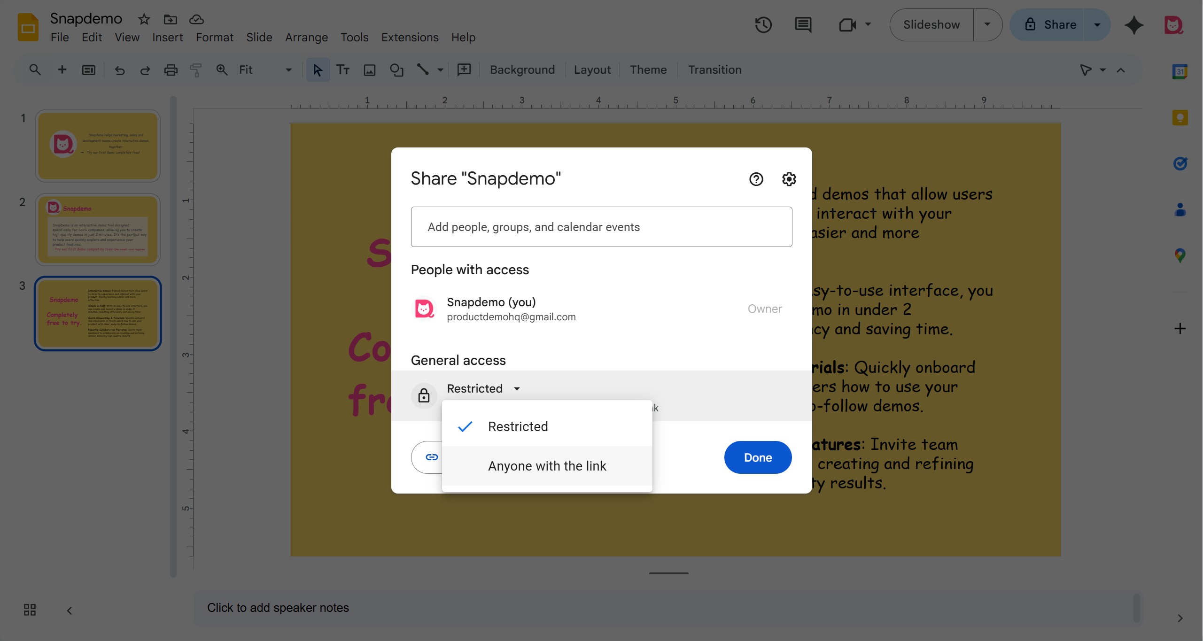Start the Slideshow
1203x641 pixels.
click(931, 24)
